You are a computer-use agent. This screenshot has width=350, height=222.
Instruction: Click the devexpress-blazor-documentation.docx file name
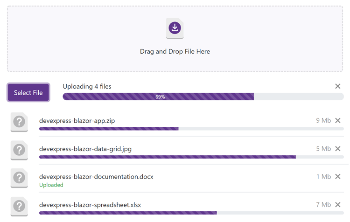coord(96,177)
